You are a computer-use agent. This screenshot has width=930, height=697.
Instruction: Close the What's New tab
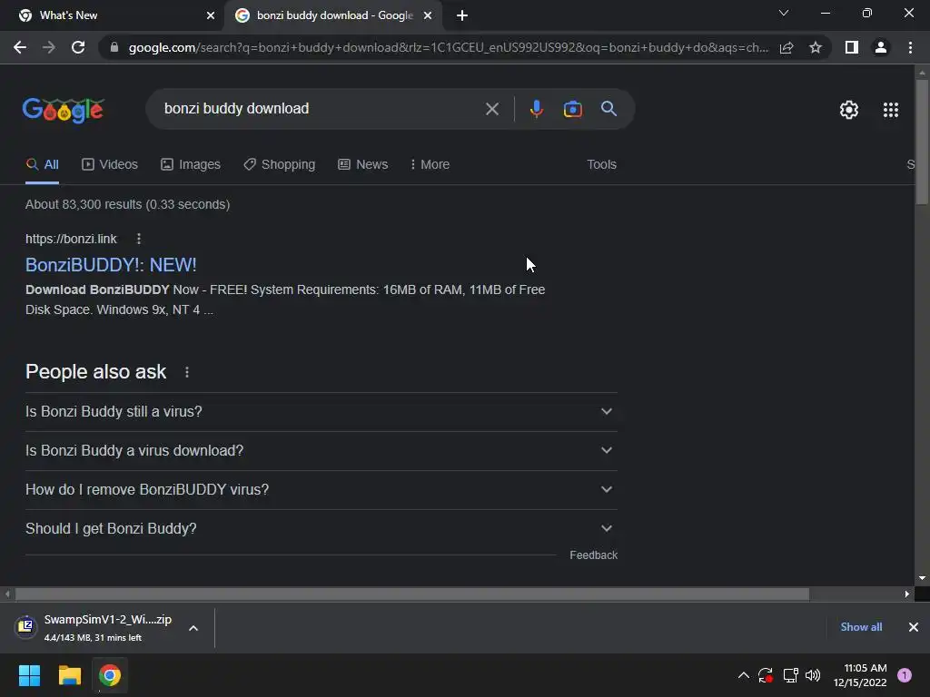pyautogui.click(x=211, y=15)
